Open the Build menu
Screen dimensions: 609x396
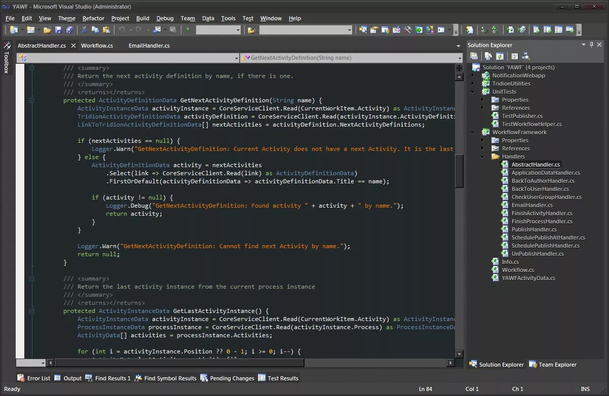click(143, 18)
